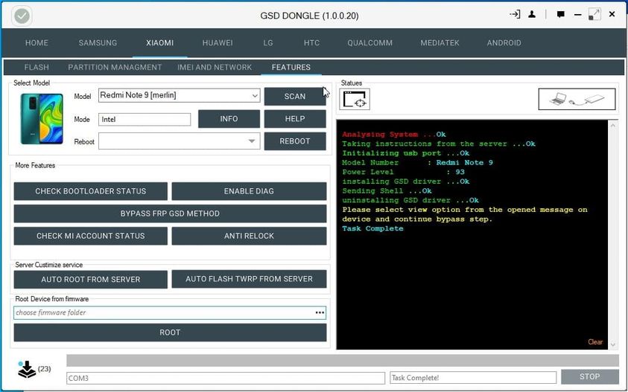
Task: Click the ROOT button
Action: coord(170,332)
